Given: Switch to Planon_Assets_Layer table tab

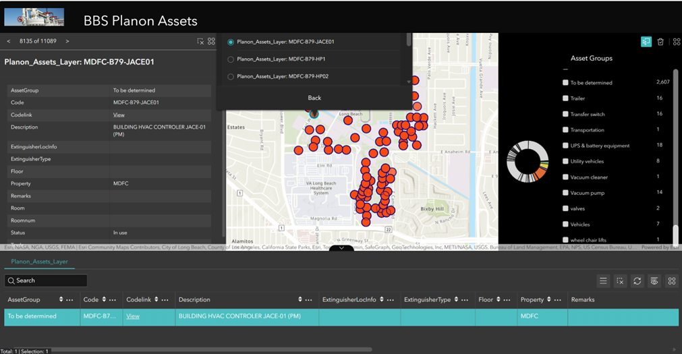Looking at the screenshot, I should pos(40,262).
